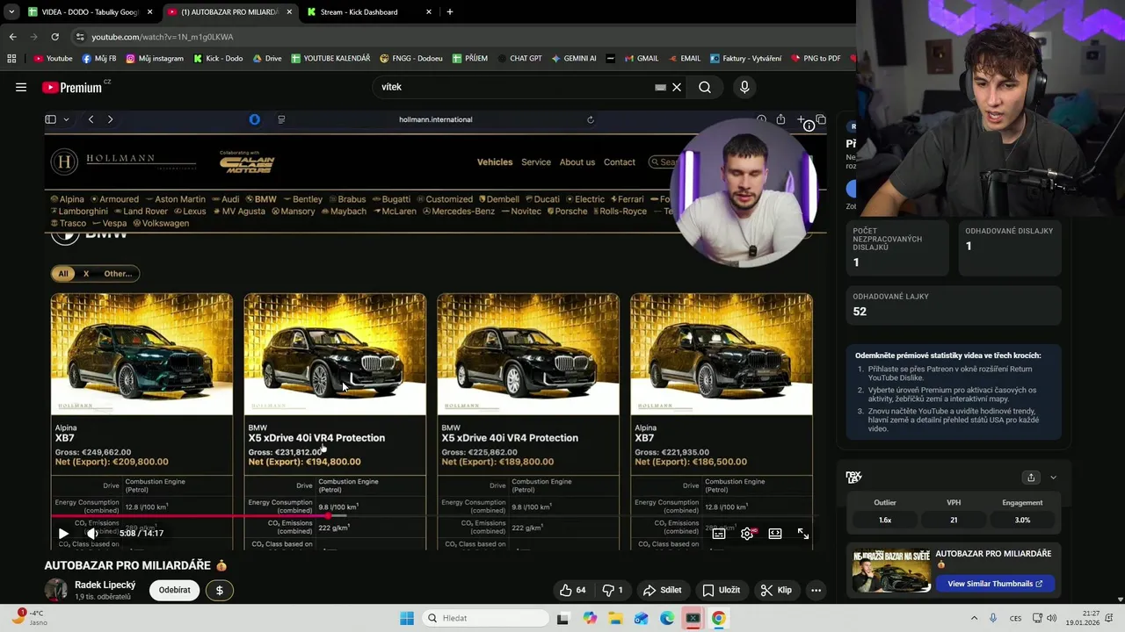Show hidden tray icons chevron
Viewport: 1125px width, 632px height.
(973, 618)
